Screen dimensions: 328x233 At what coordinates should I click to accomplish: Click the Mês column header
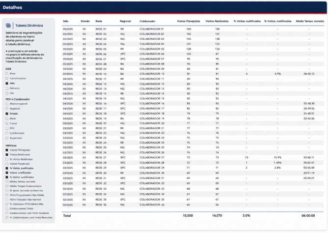(66, 21)
